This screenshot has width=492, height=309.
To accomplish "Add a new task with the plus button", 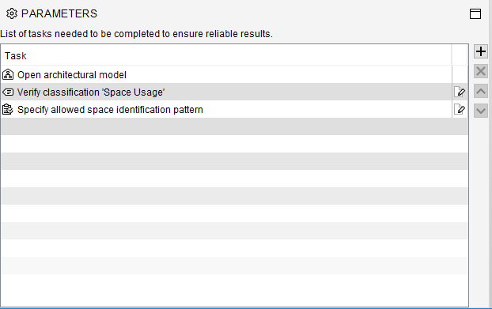I will (x=480, y=51).
